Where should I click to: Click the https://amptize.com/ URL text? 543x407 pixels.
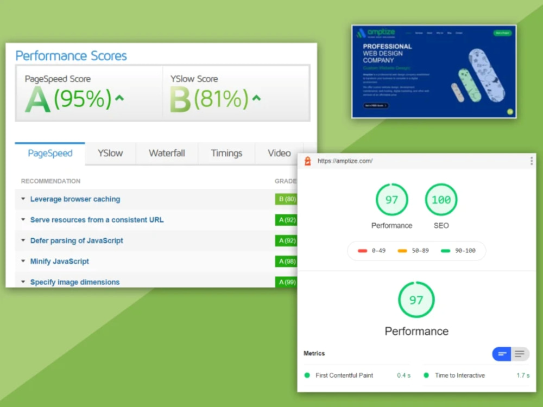(x=345, y=161)
